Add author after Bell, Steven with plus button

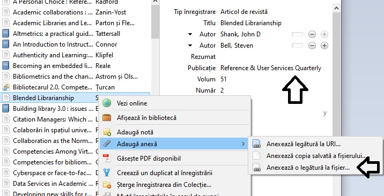[x=324, y=46]
